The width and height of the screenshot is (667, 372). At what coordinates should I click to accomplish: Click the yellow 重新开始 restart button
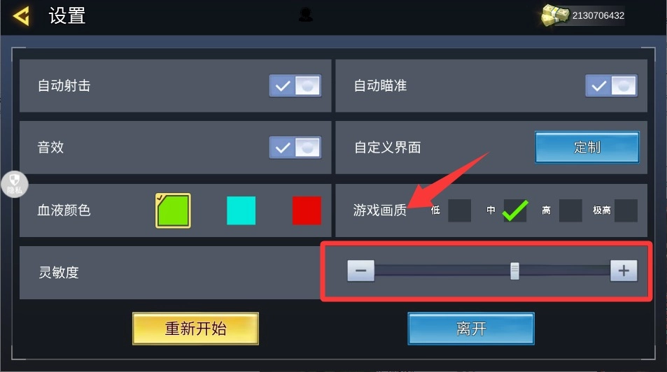point(196,329)
